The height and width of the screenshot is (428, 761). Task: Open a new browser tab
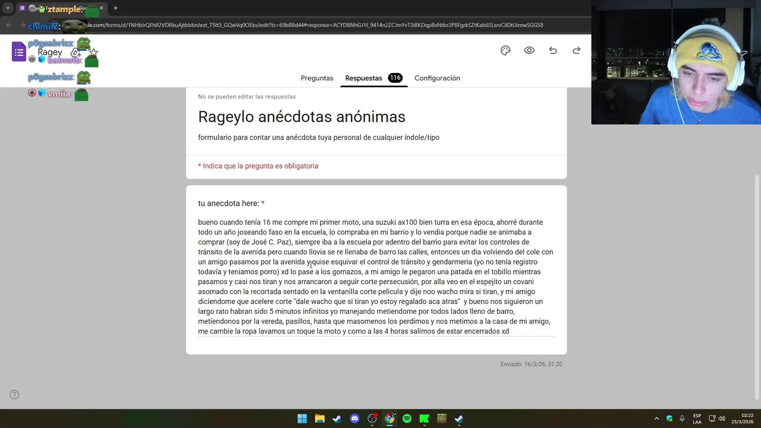(x=115, y=8)
